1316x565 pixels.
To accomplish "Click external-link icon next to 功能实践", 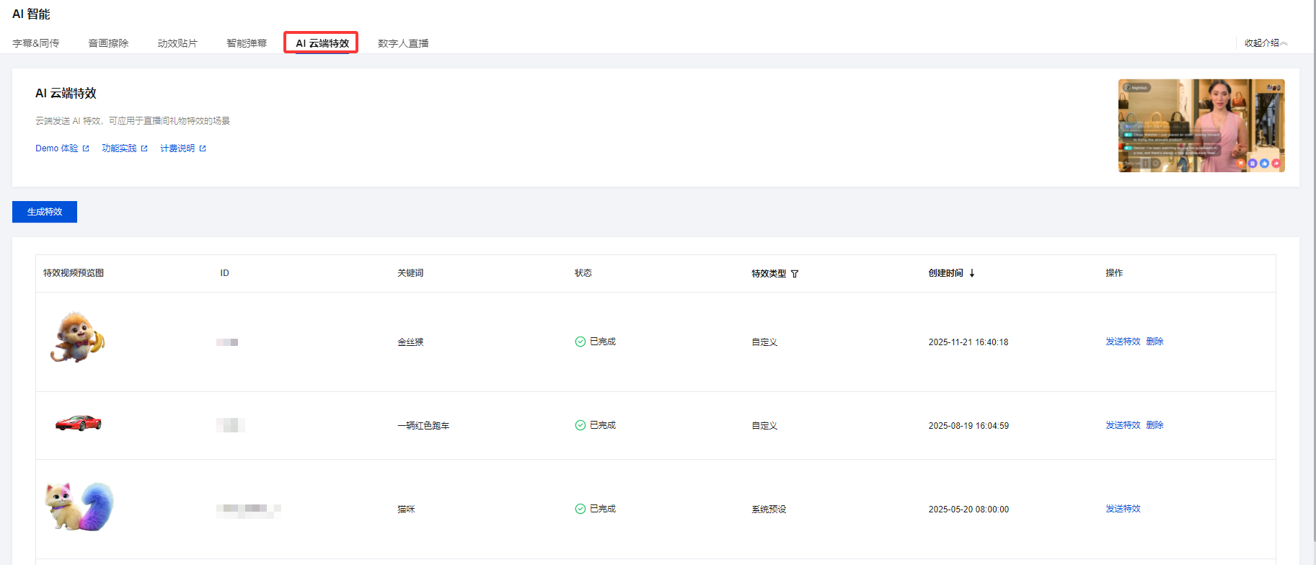I will 144,148.
